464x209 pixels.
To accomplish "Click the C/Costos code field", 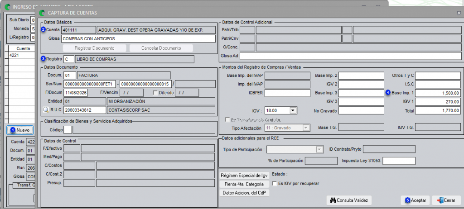I will 79,166.
